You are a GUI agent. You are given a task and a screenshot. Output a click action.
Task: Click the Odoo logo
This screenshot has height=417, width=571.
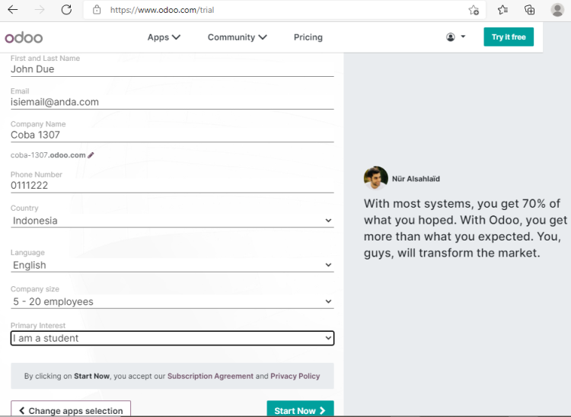[24, 37]
